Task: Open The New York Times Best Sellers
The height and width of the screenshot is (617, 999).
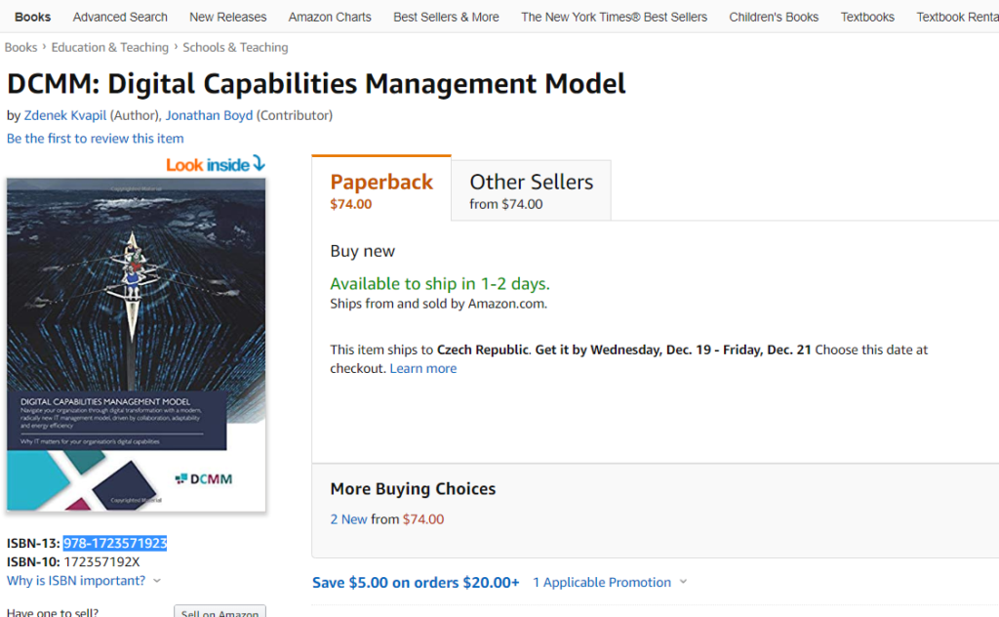Action: coord(615,18)
